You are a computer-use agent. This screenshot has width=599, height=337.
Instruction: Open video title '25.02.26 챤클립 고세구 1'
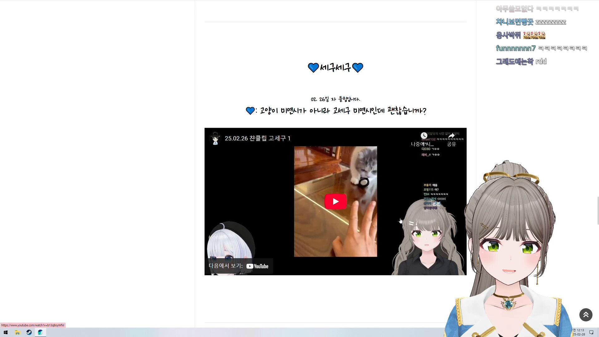[257, 138]
